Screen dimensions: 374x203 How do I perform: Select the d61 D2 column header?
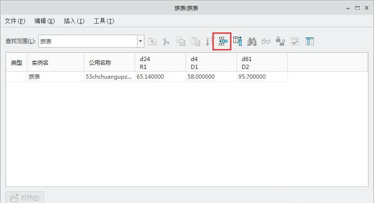[x=262, y=63]
